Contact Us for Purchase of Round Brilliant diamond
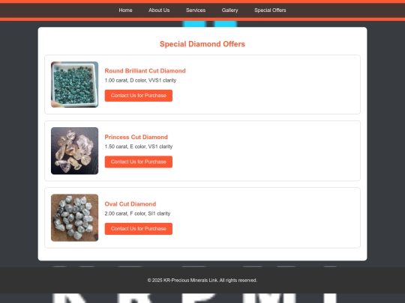Viewport: 405px width, 303px height. point(139,96)
